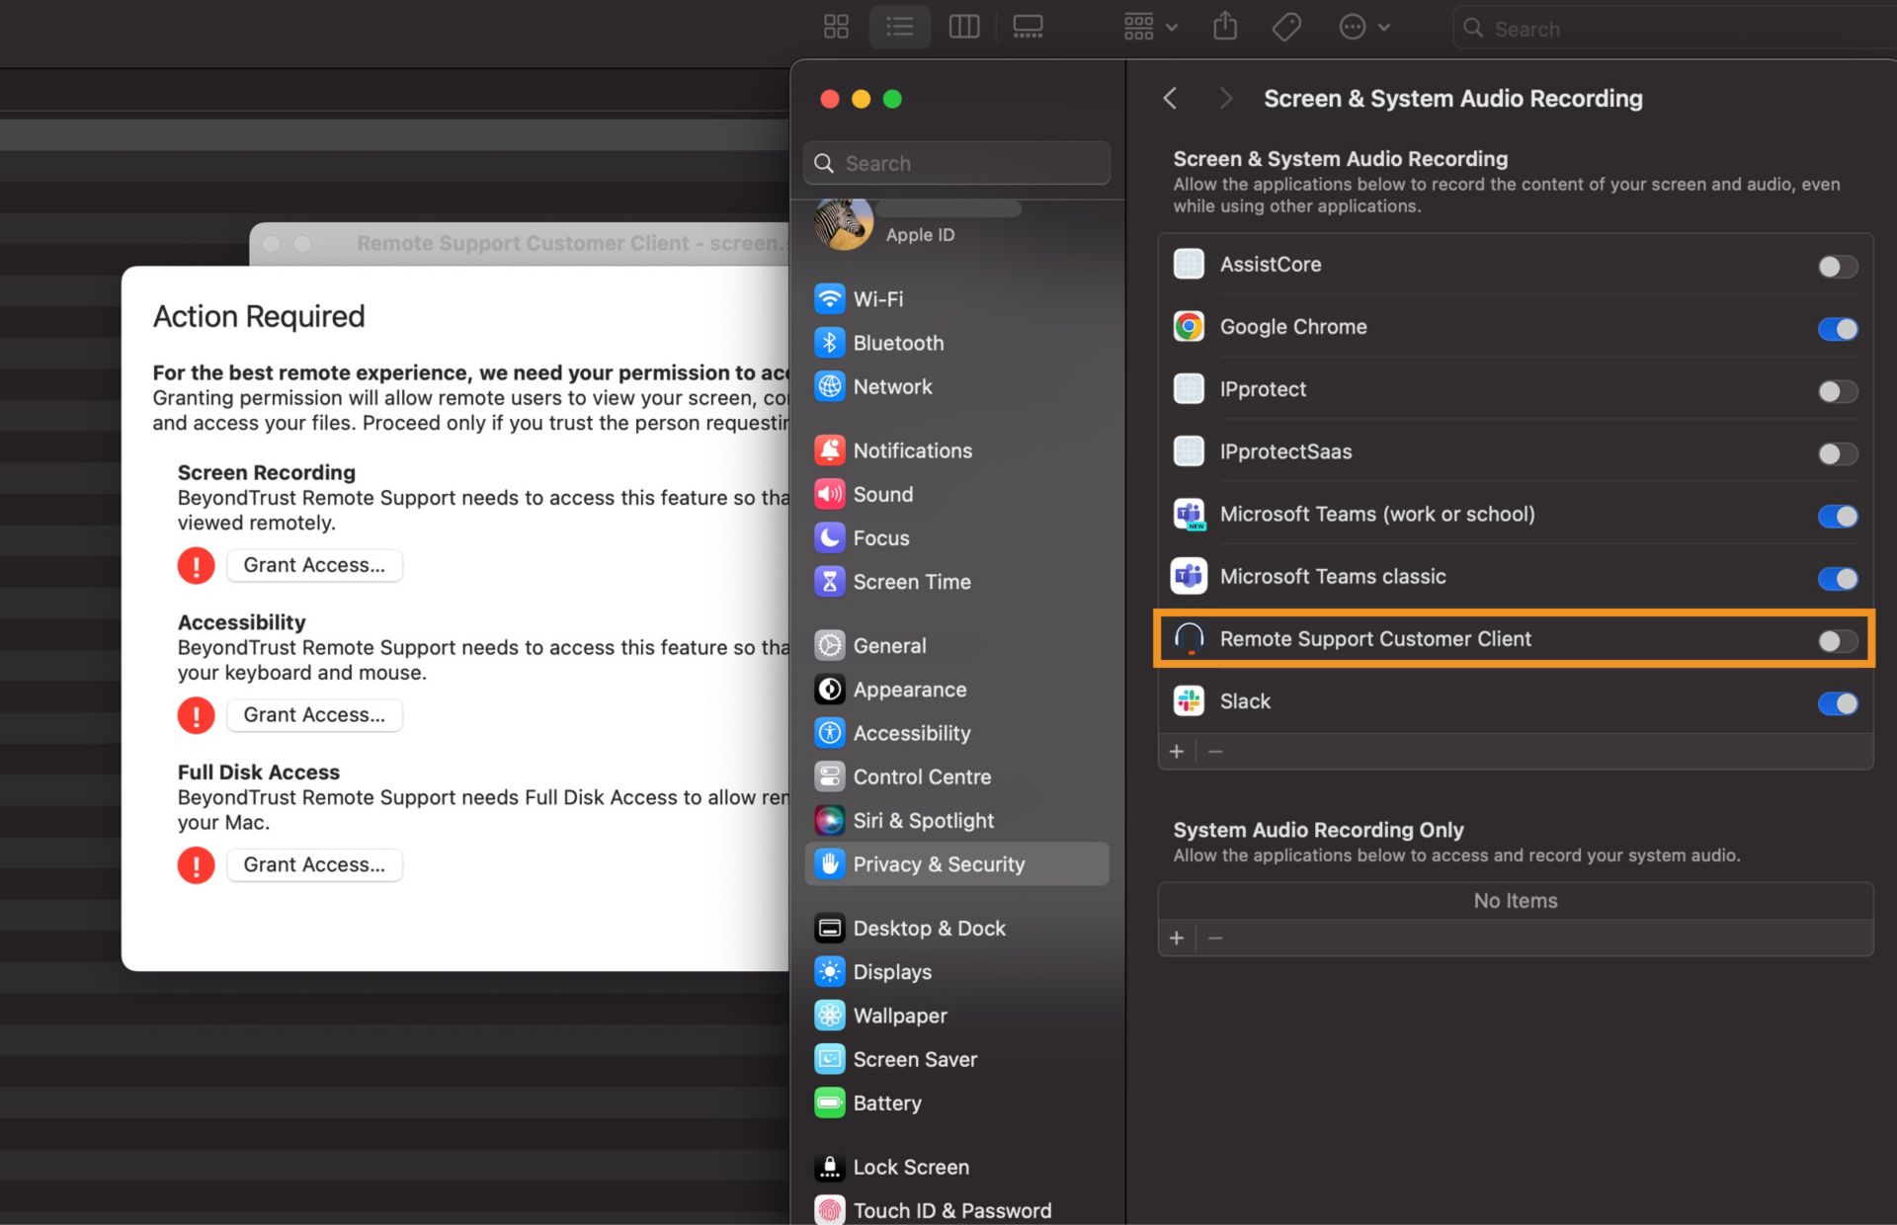
Task: Open Finder group-by dropdown
Action: (x=1151, y=27)
